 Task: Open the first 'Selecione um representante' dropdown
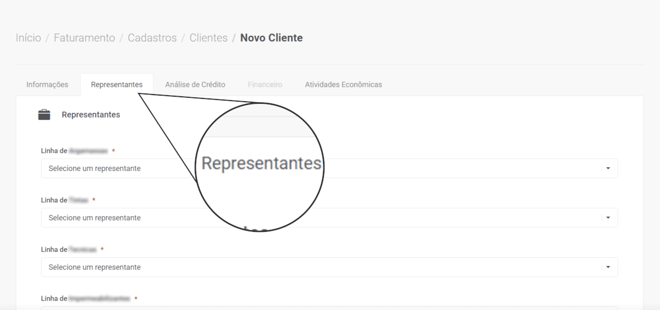pyautogui.click(x=329, y=168)
